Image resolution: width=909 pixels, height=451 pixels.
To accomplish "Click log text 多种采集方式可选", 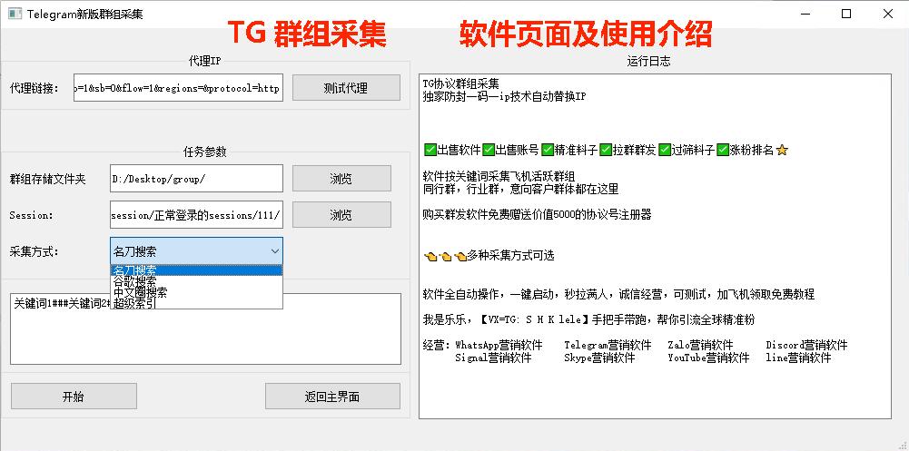I will tap(510, 255).
